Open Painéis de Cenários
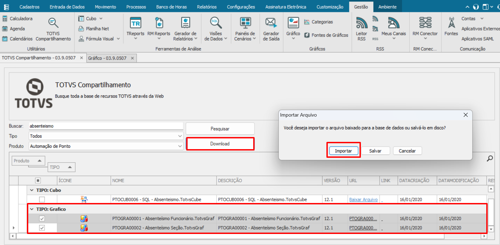The image size is (500, 245). click(245, 29)
